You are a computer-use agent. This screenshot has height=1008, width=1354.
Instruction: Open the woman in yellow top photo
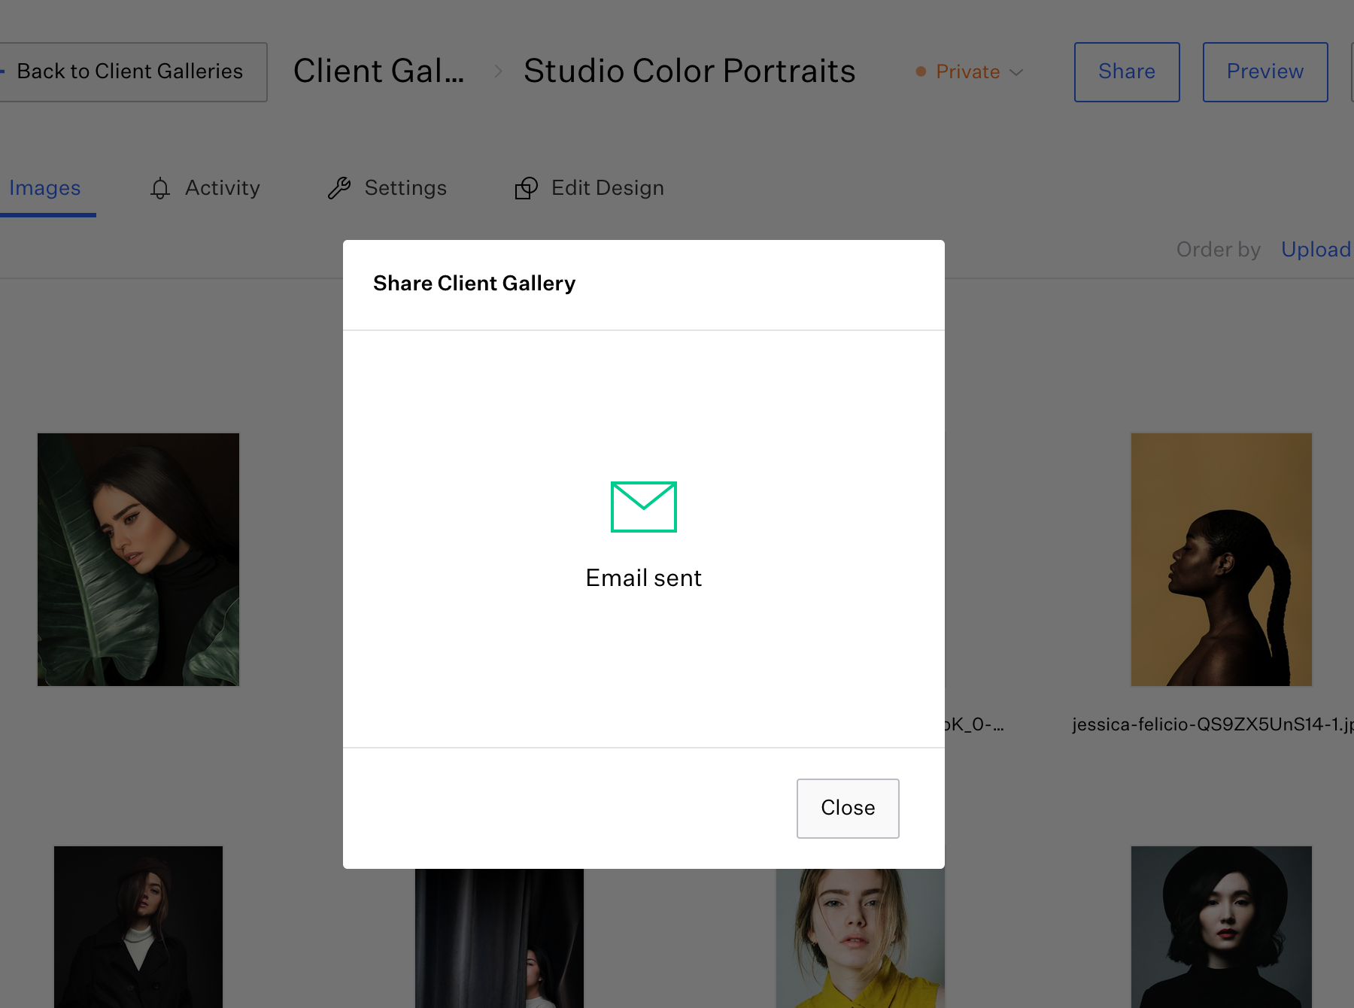coord(860,938)
